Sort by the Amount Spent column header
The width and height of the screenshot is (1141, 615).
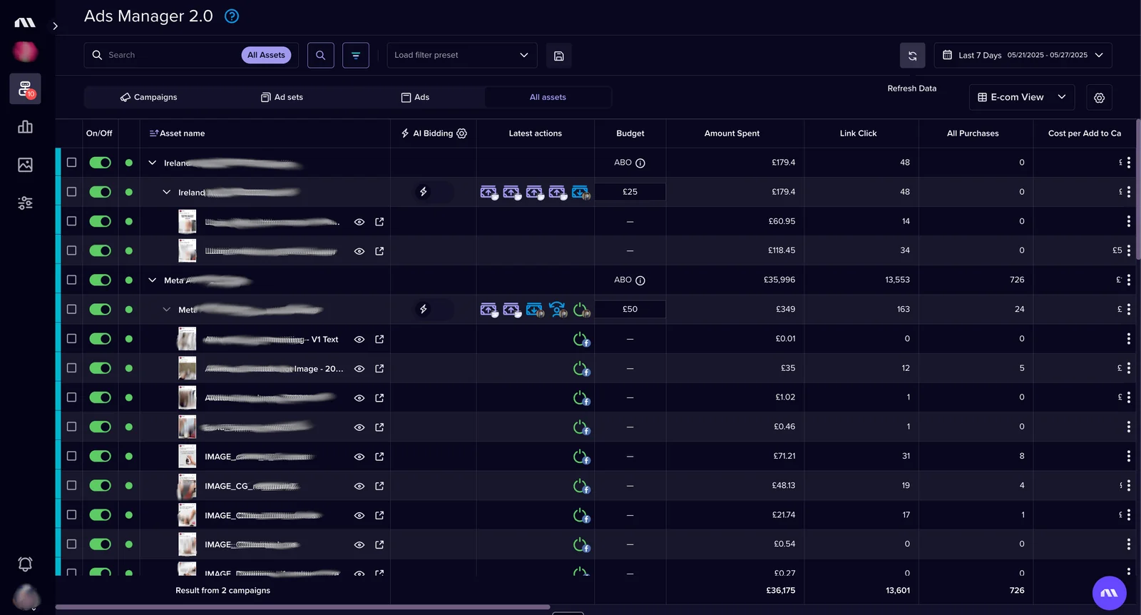pos(732,133)
